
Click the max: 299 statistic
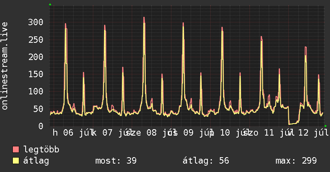point(296,161)
